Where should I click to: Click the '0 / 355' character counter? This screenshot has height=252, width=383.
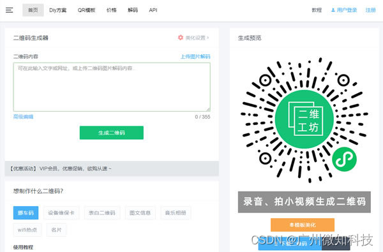click(x=202, y=117)
